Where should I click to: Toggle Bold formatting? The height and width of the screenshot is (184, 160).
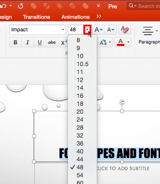coord(15,42)
